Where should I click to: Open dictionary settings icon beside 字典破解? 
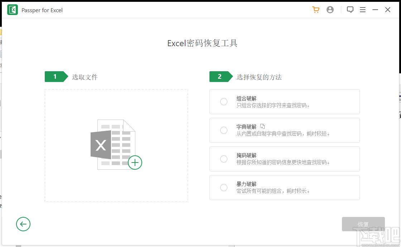click(x=262, y=126)
